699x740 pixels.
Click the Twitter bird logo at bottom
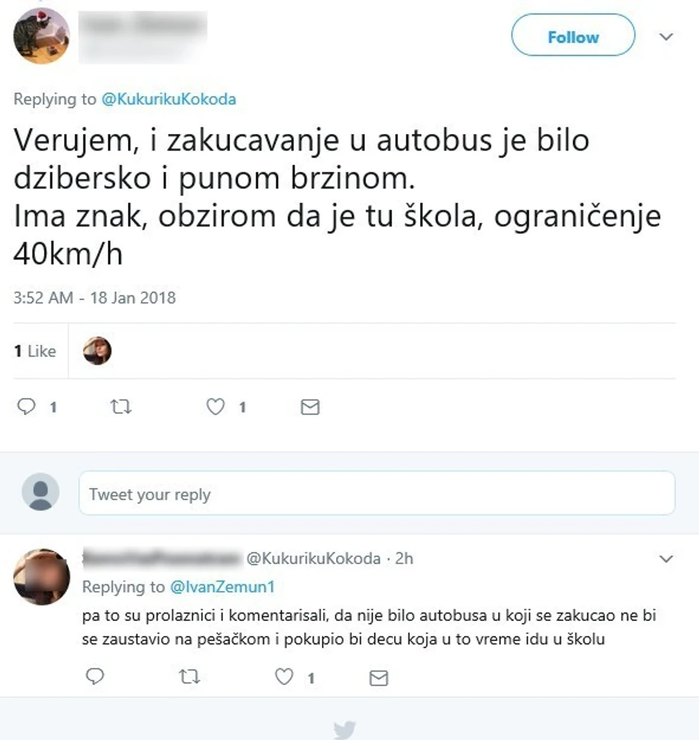(x=344, y=730)
